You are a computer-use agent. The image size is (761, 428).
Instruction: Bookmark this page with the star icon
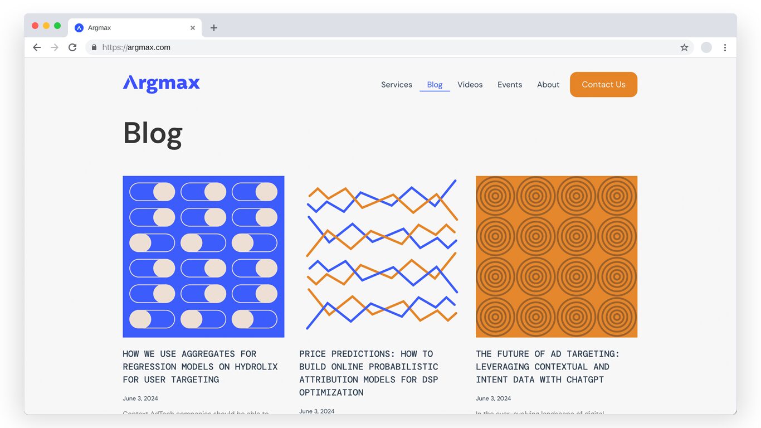click(684, 47)
